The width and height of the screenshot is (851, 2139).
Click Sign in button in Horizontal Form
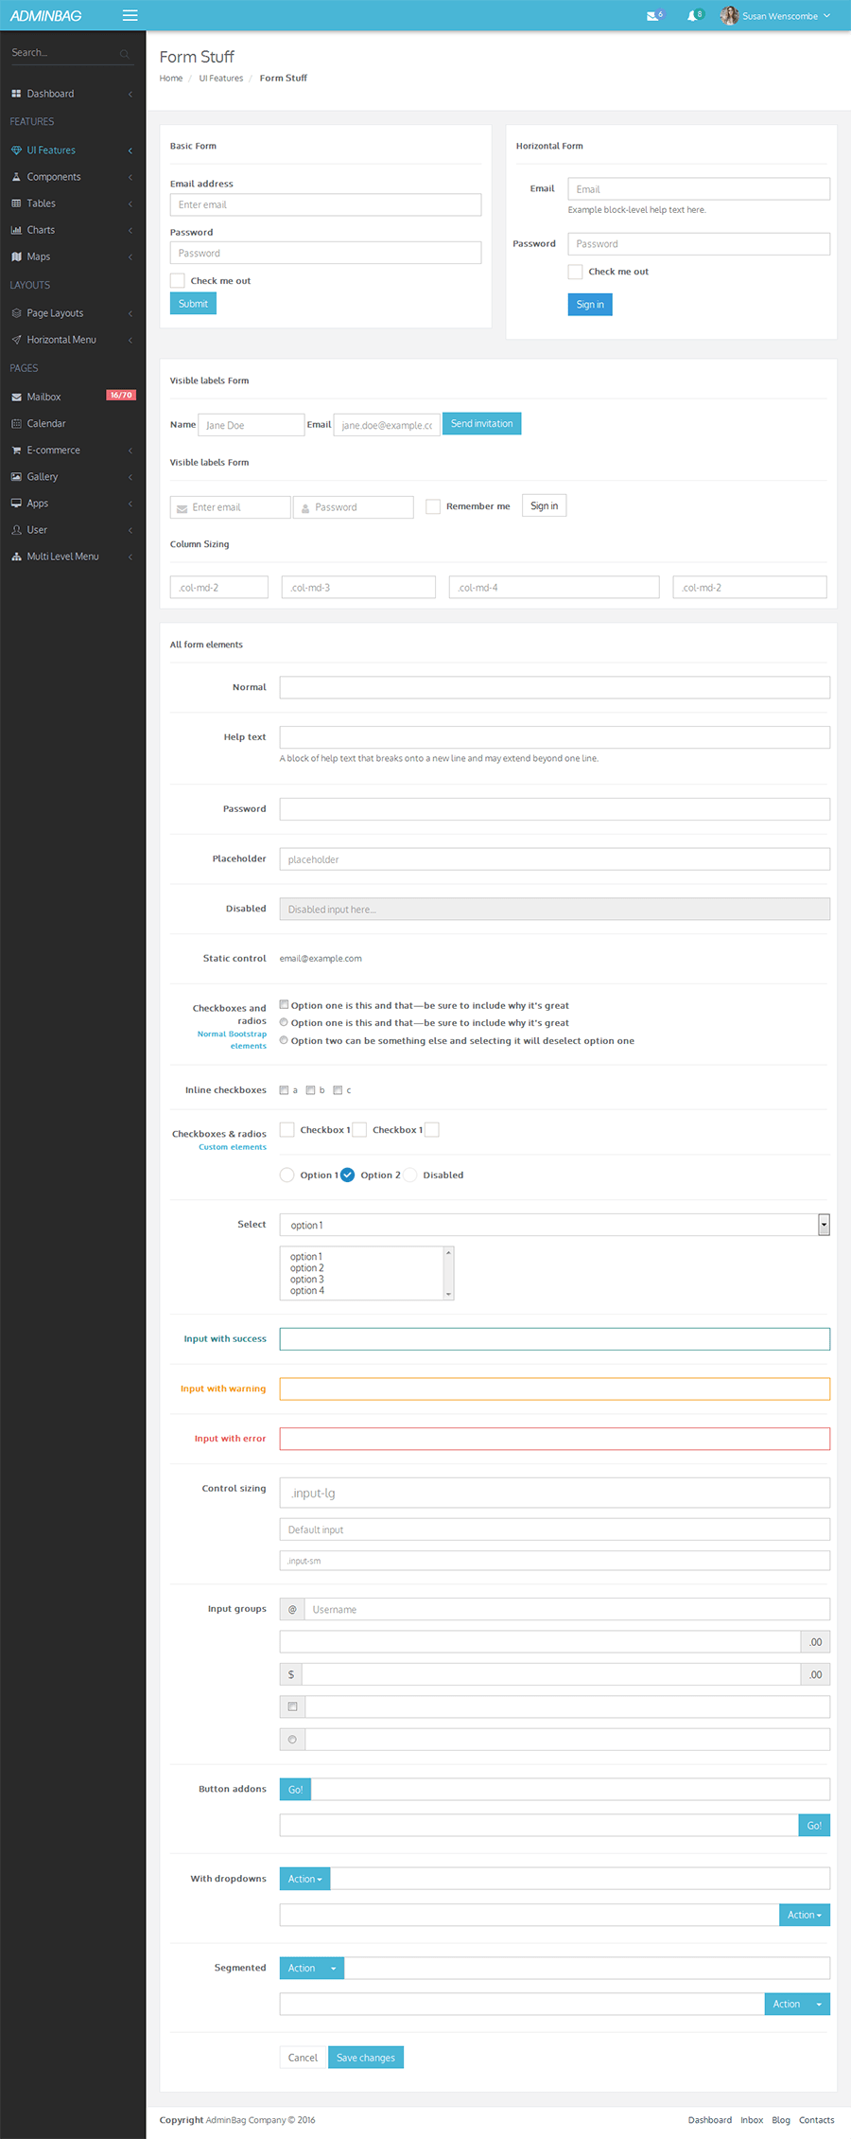point(590,304)
